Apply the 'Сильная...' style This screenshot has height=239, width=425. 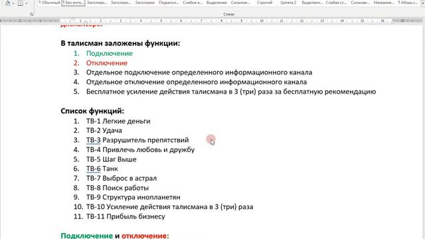click(360, 3)
